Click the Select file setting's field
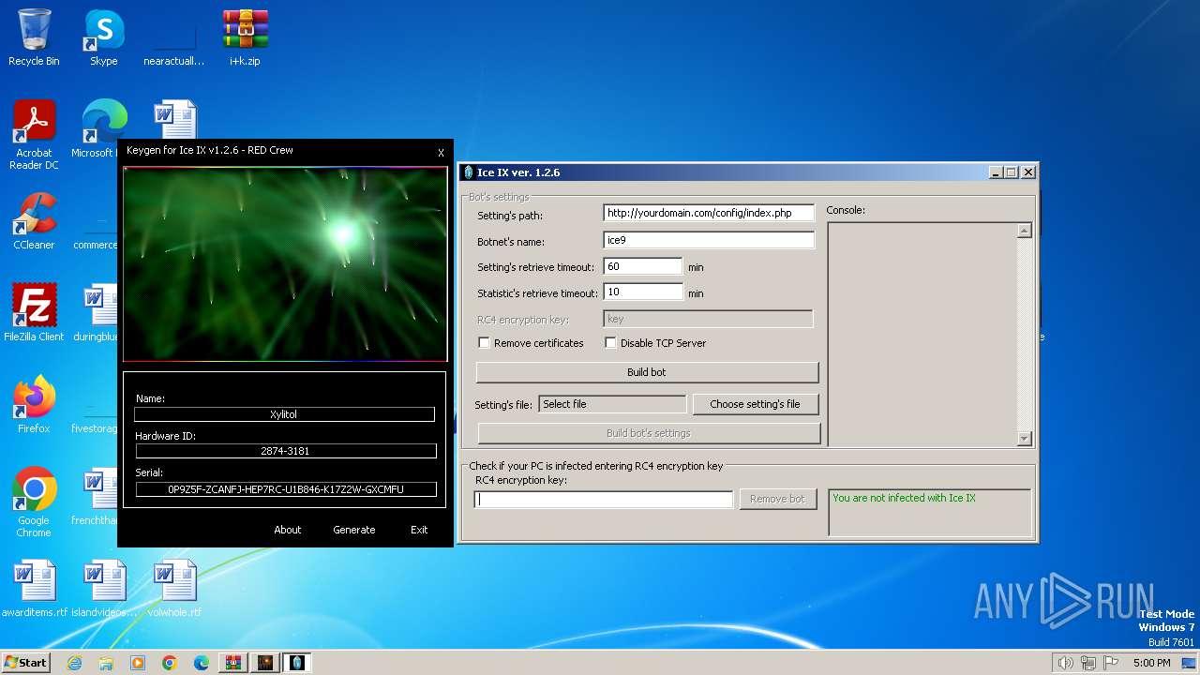 coord(612,404)
